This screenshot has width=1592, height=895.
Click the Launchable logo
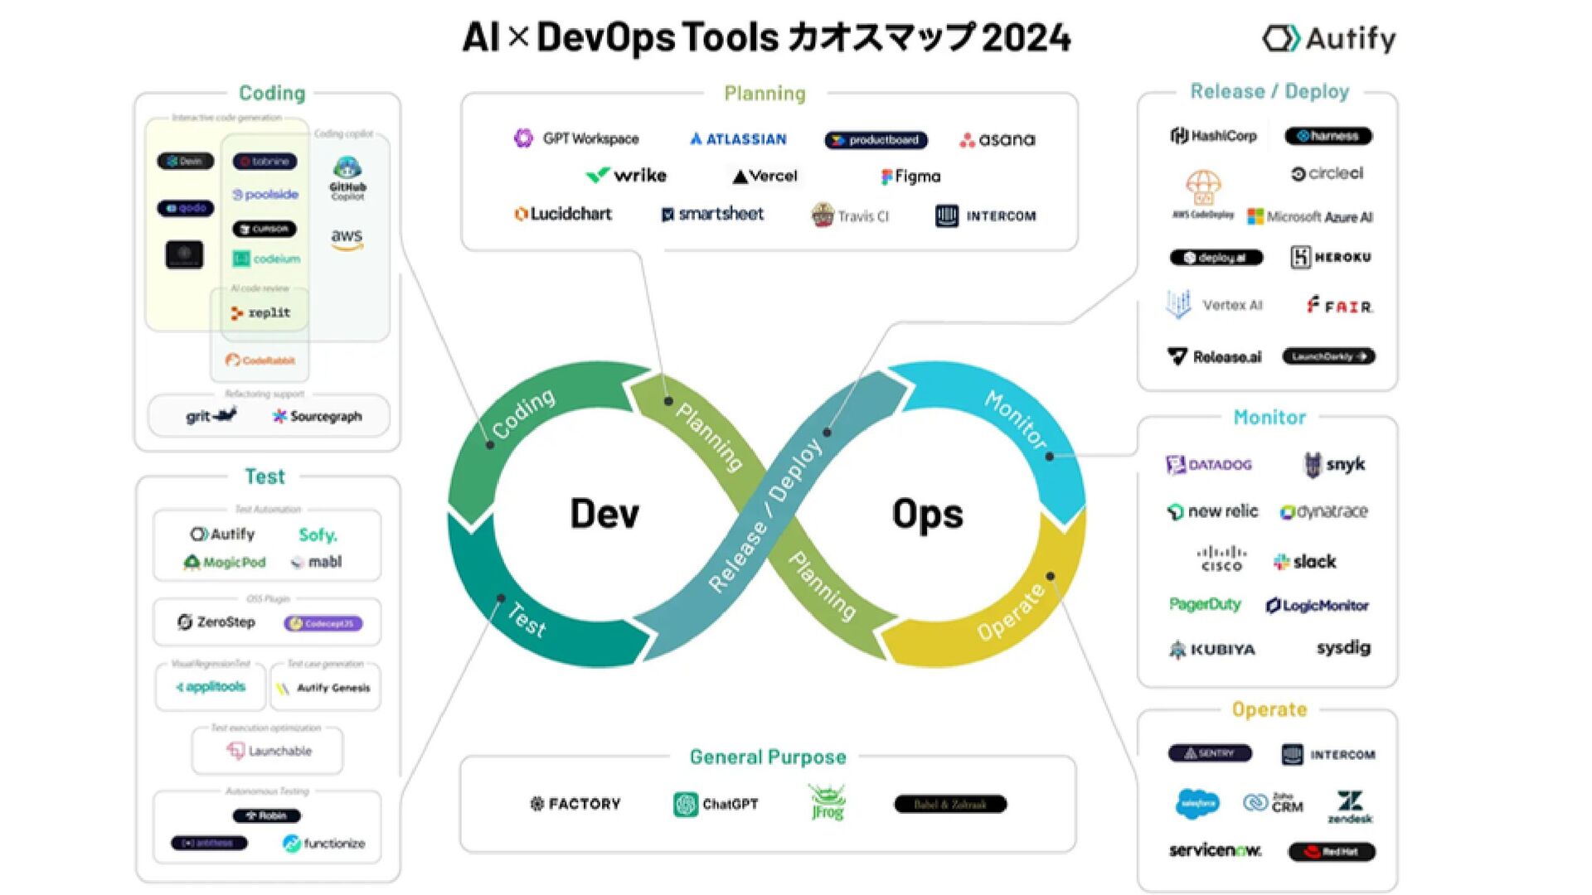pyautogui.click(x=269, y=751)
